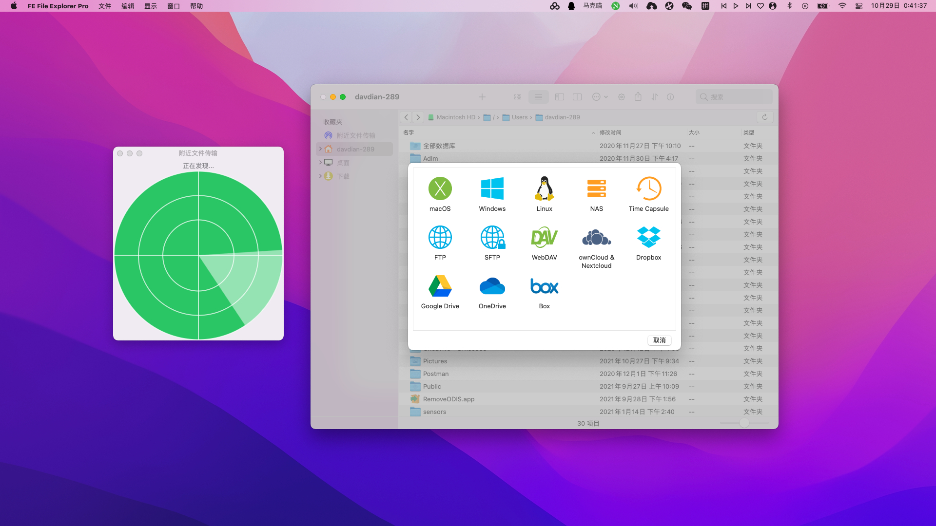The image size is (936, 526).
Task: Open the 文件 menu
Action: (x=105, y=6)
